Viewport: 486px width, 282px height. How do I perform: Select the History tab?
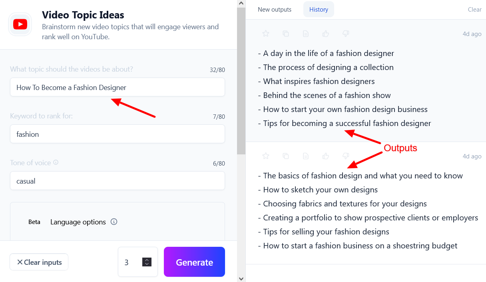tap(319, 10)
